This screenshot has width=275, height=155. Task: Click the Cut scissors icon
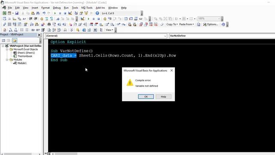pos(23,13)
